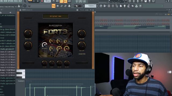Click the page-shaped project icon in toolbar
This screenshot has height=96, width=172.
coord(121,6)
